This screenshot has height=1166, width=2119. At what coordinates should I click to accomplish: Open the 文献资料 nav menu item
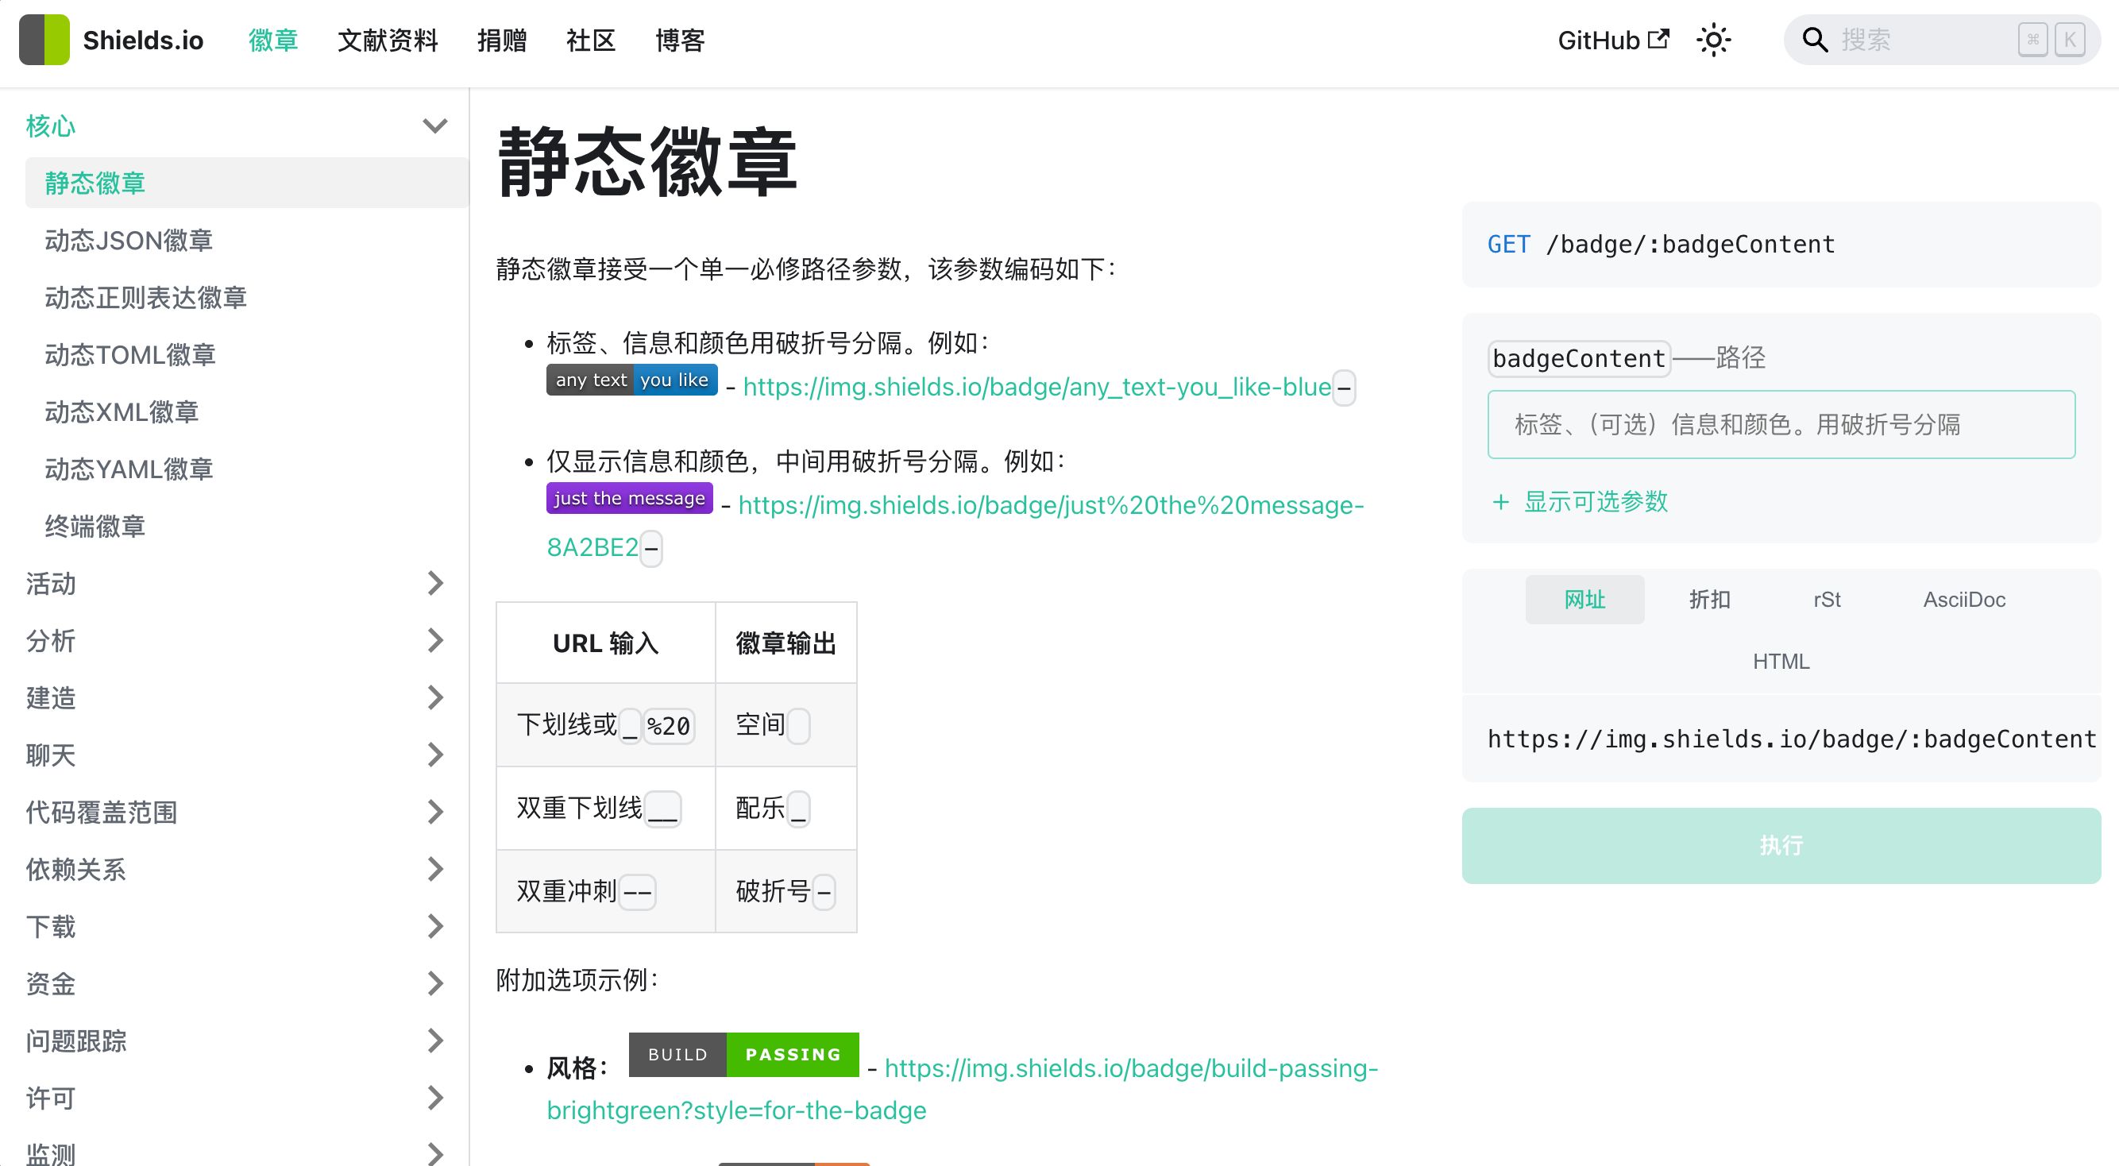(x=388, y=40)
